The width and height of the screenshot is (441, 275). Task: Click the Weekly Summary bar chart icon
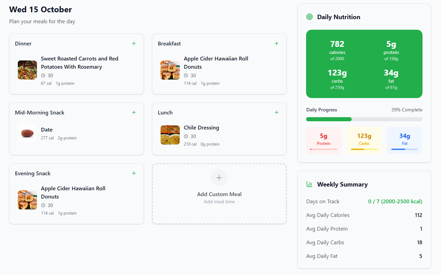coord(310,184)
